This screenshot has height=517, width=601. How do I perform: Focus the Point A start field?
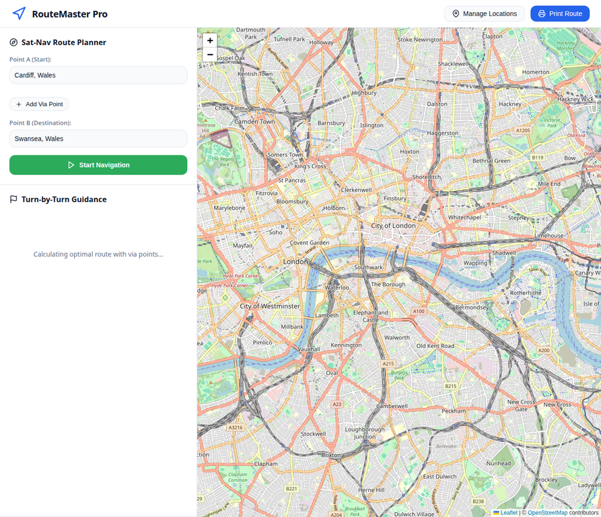click(x=98, y=75)
